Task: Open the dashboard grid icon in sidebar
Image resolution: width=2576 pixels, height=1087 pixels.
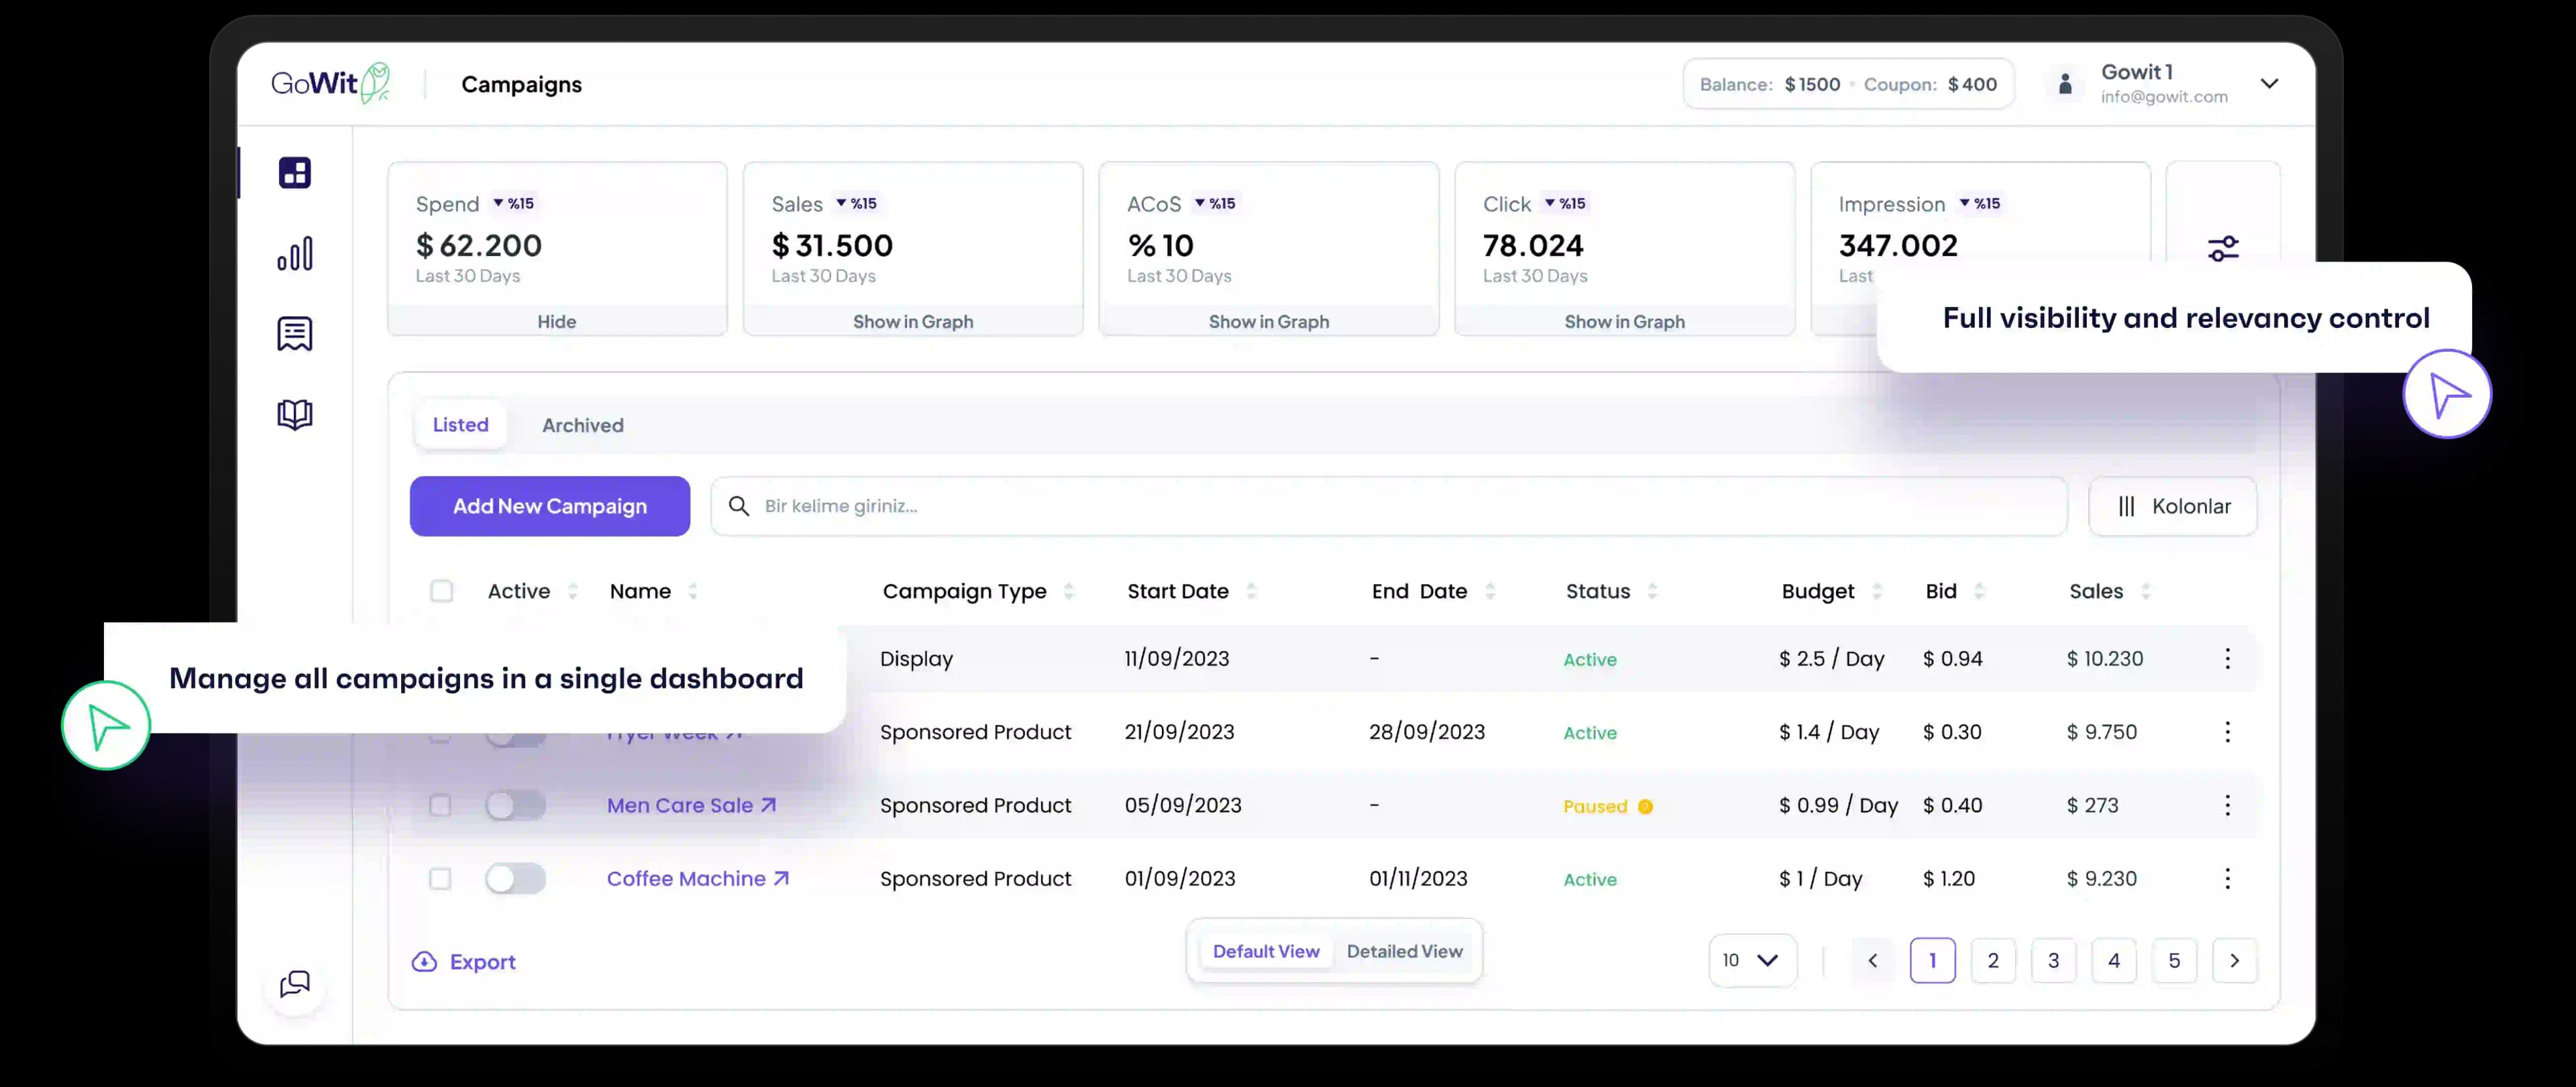Action: click(294, 173)
